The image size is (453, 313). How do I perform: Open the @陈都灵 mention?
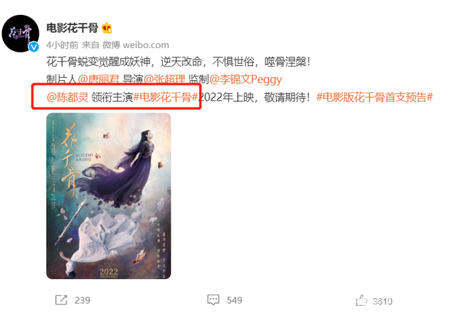point(67,97)
